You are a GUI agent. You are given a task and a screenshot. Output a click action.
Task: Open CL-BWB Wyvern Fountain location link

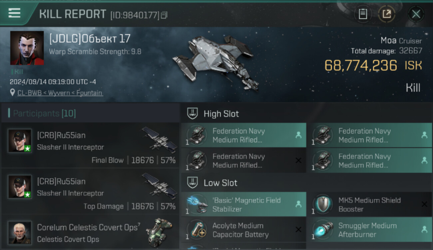(x=60, y=93)
